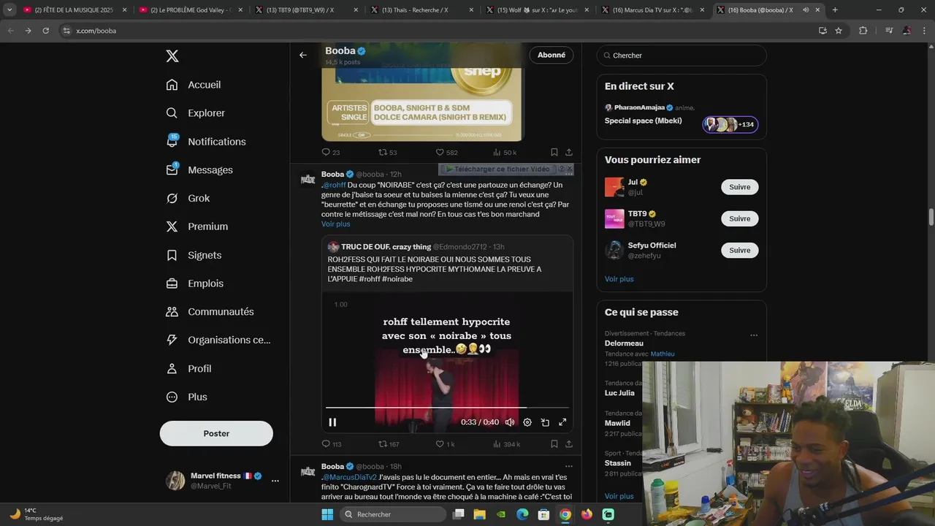Share the NOIRABE video post
Screen dimensions: 935x526
click(569, 444)
